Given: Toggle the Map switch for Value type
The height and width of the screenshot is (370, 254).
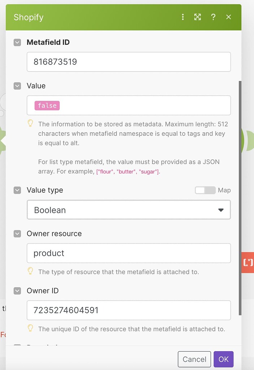Looking at the screenshot, I should coord(205,190).
